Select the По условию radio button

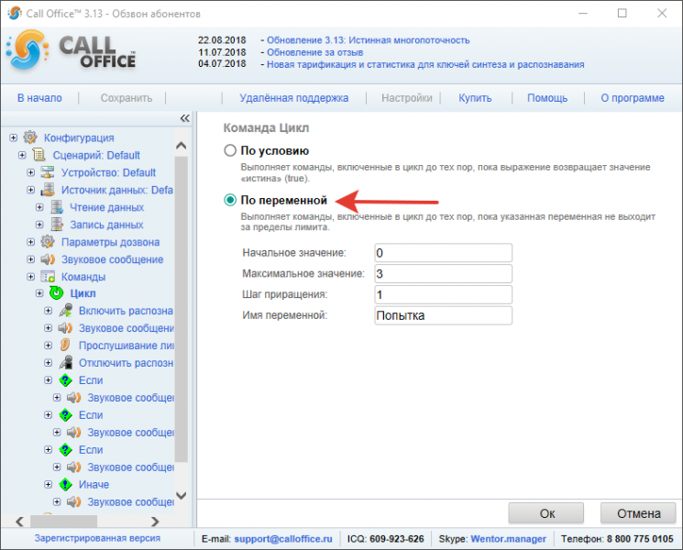click(230, 150)
